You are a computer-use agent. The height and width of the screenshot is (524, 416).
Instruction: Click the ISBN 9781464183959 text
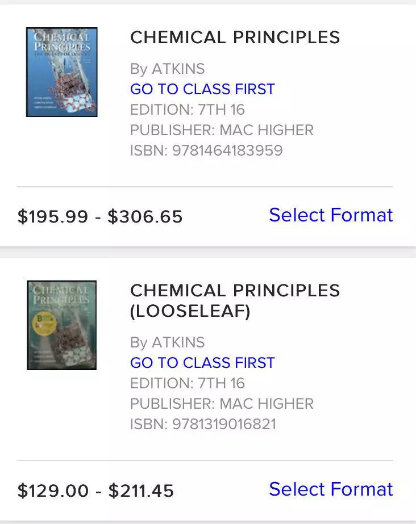[206, 150]
